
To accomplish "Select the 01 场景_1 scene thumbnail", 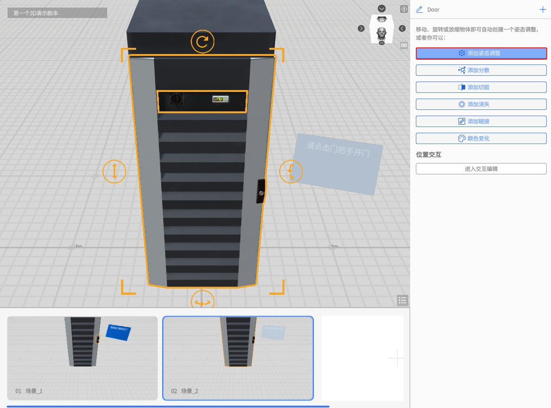I will [83, 358].
